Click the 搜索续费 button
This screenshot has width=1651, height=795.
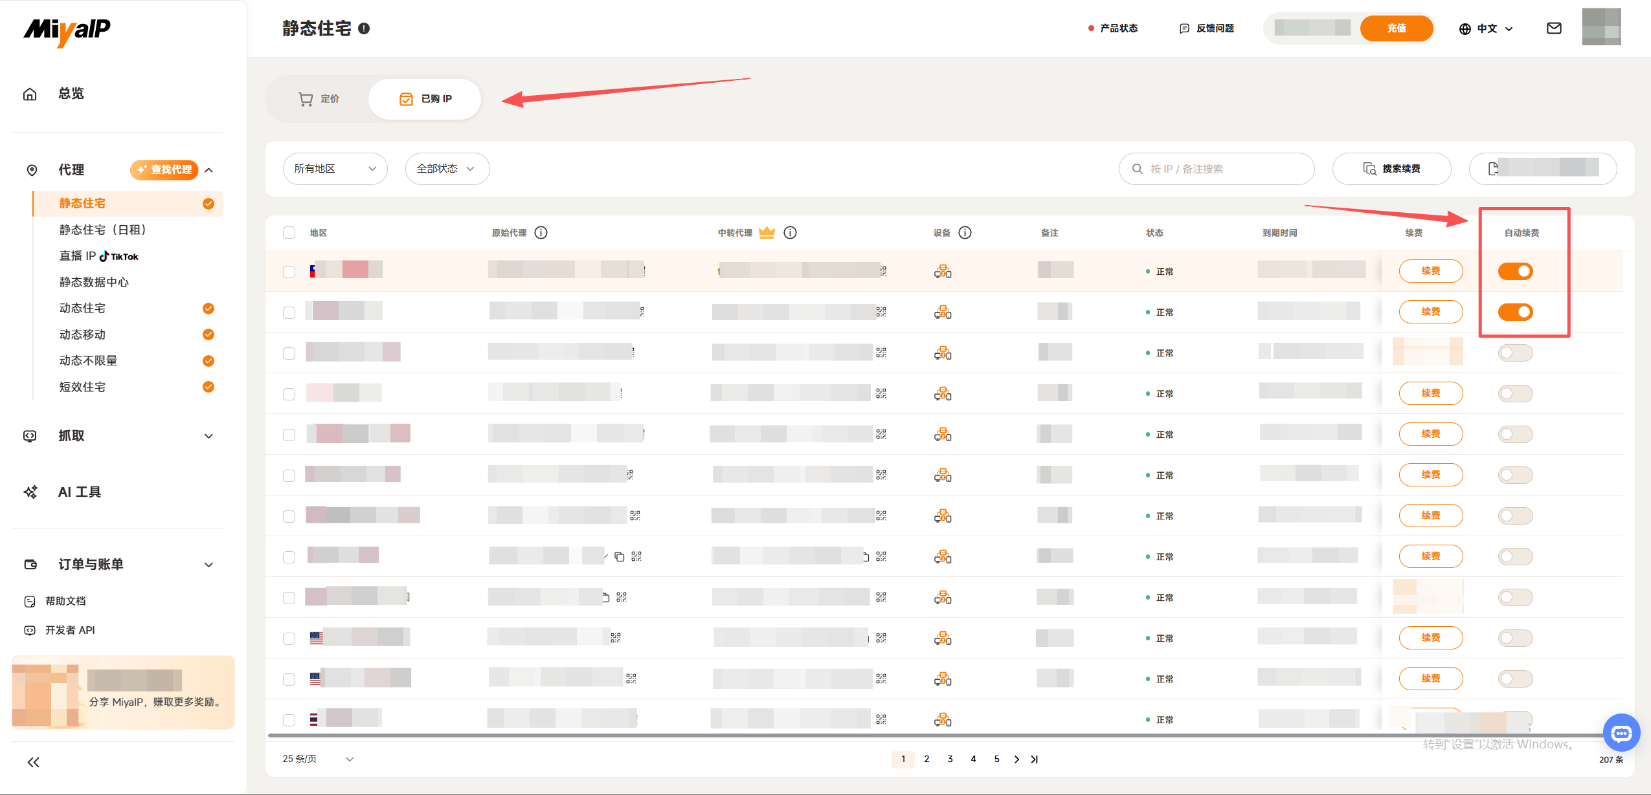coord(1391,169)
